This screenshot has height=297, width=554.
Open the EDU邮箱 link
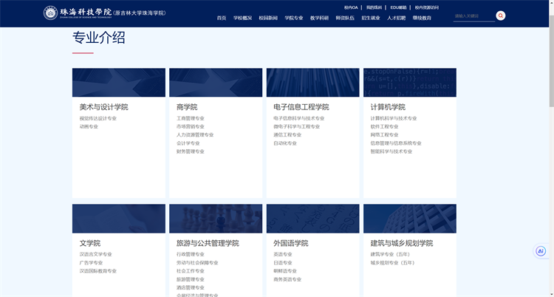398,7
